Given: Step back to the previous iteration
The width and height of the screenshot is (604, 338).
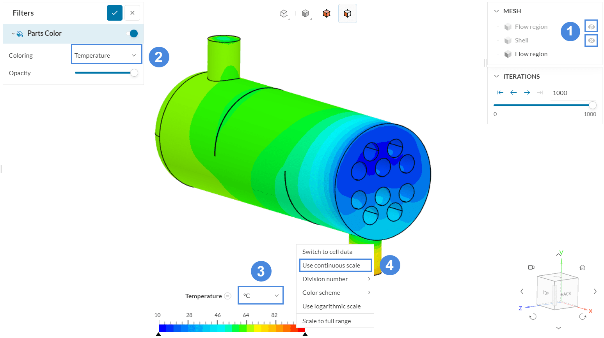Looking at the screenshot, I should click(x=513, y=93).
